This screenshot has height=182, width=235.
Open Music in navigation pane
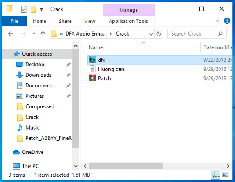(33, 128)
